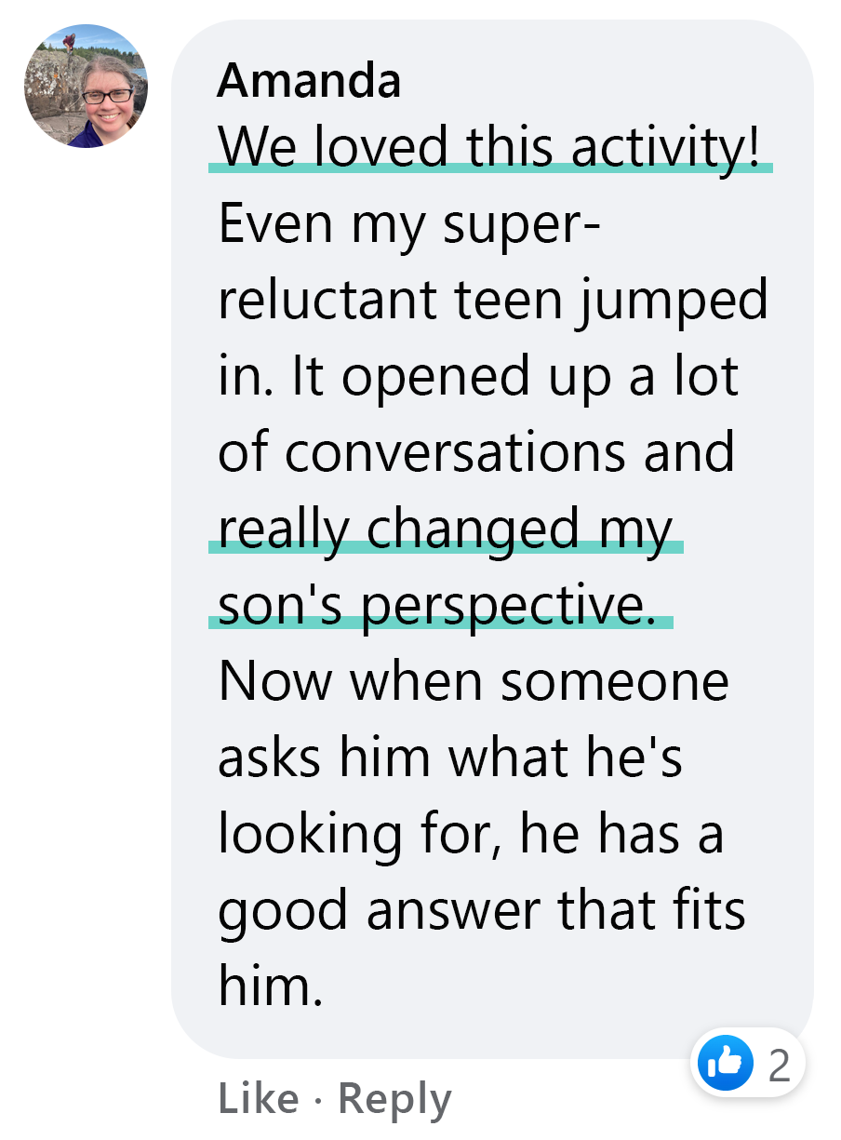This screenshot has width=841, height=1140.
Task: Click the final word "him." in comment
Action: point(271,986)
